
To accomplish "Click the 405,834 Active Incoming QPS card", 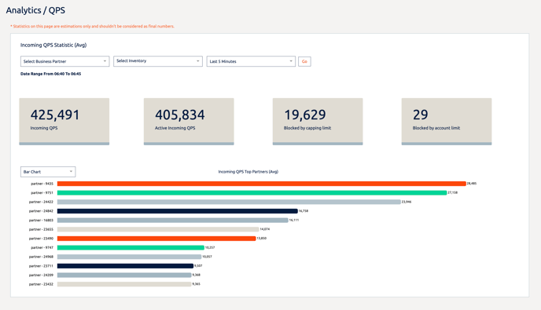I will [189, 121].
